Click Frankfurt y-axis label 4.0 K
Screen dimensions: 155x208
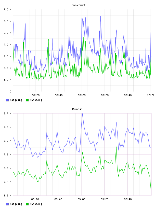pyautogui.click(x=8, y=45)
